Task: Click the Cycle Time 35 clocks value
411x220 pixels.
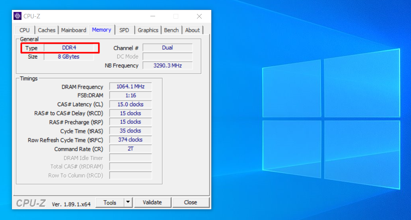Action: coord(131,131)
